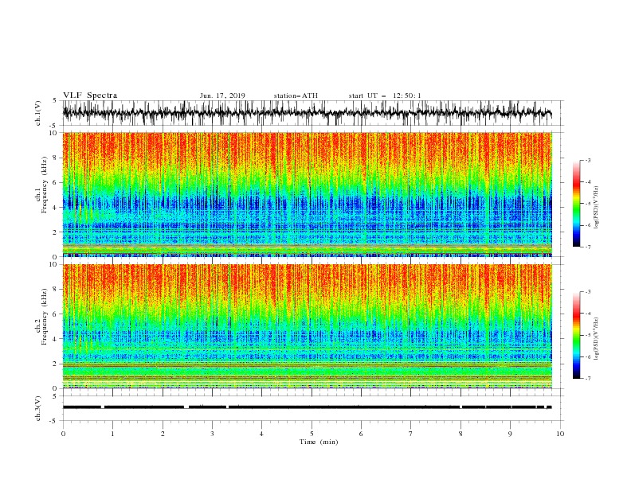Click the time axis tick label '10'

pyautogui.click(x=560, y=434)
